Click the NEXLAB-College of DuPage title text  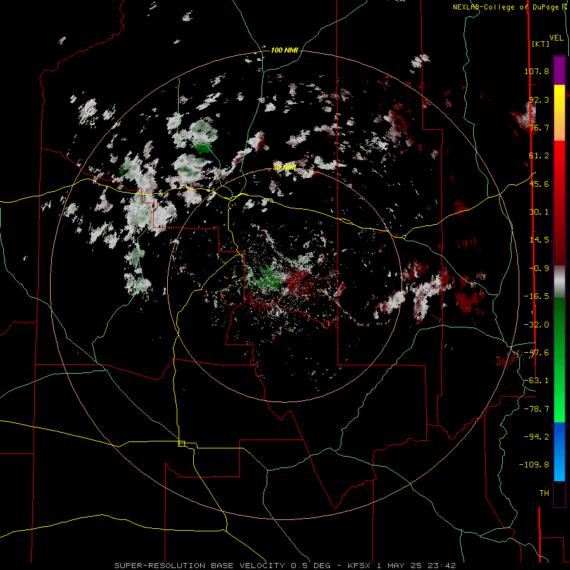508,7
